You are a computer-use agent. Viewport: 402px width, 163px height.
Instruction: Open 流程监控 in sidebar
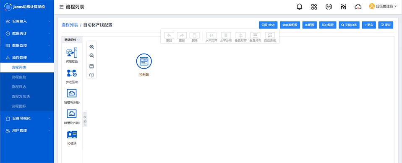(27, 77)
